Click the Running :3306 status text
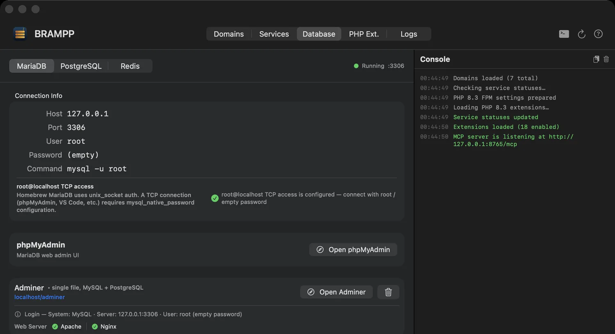 [x=383, y=66]
